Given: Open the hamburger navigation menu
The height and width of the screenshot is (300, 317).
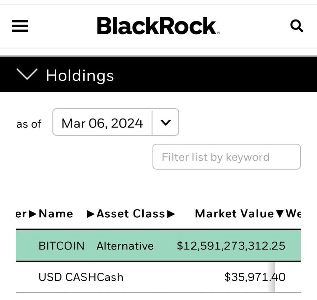Looking at the screenshot, I should tap(20, 26).
